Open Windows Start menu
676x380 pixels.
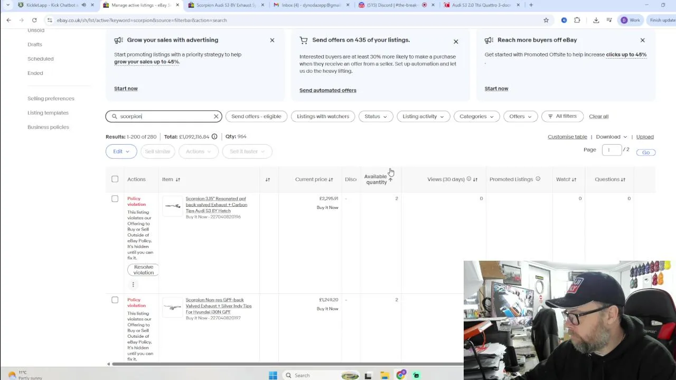point(273,375)
